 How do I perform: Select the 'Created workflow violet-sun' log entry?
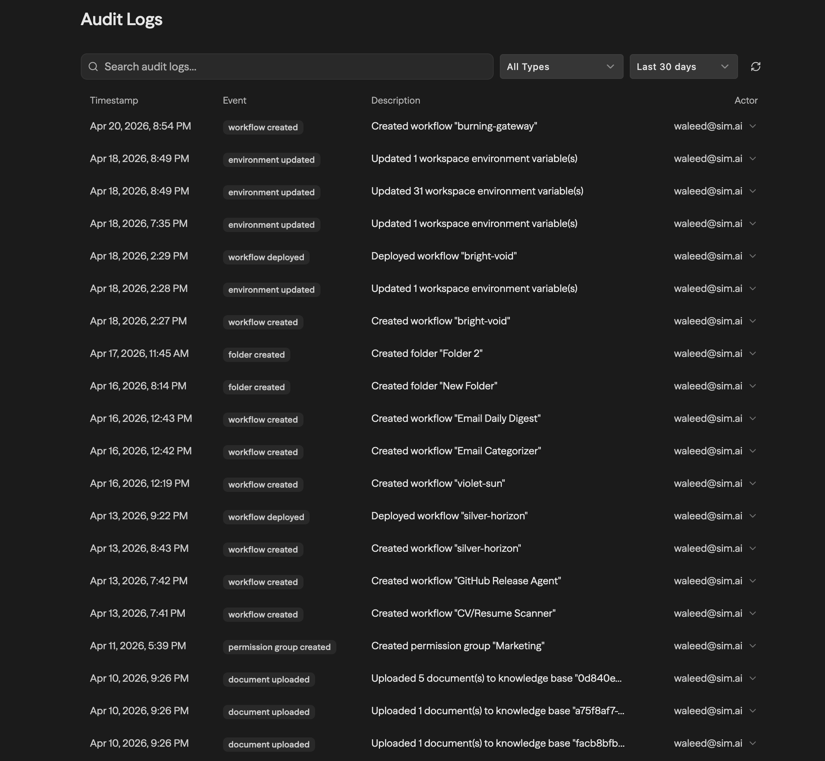click(438, 483)
